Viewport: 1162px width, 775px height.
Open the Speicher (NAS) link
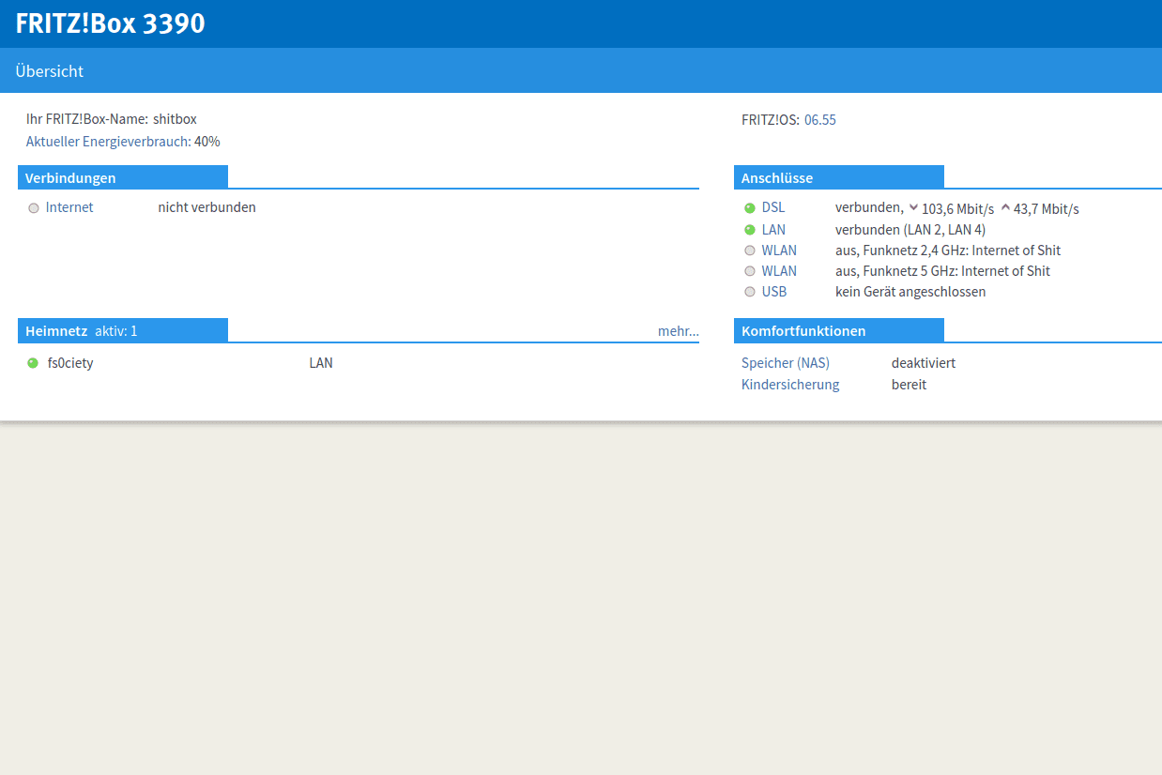[786, 363]
